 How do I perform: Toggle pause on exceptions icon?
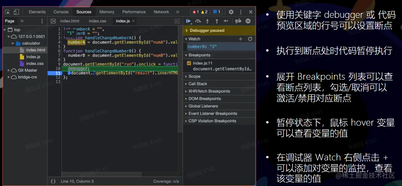(x=248, y=21)
